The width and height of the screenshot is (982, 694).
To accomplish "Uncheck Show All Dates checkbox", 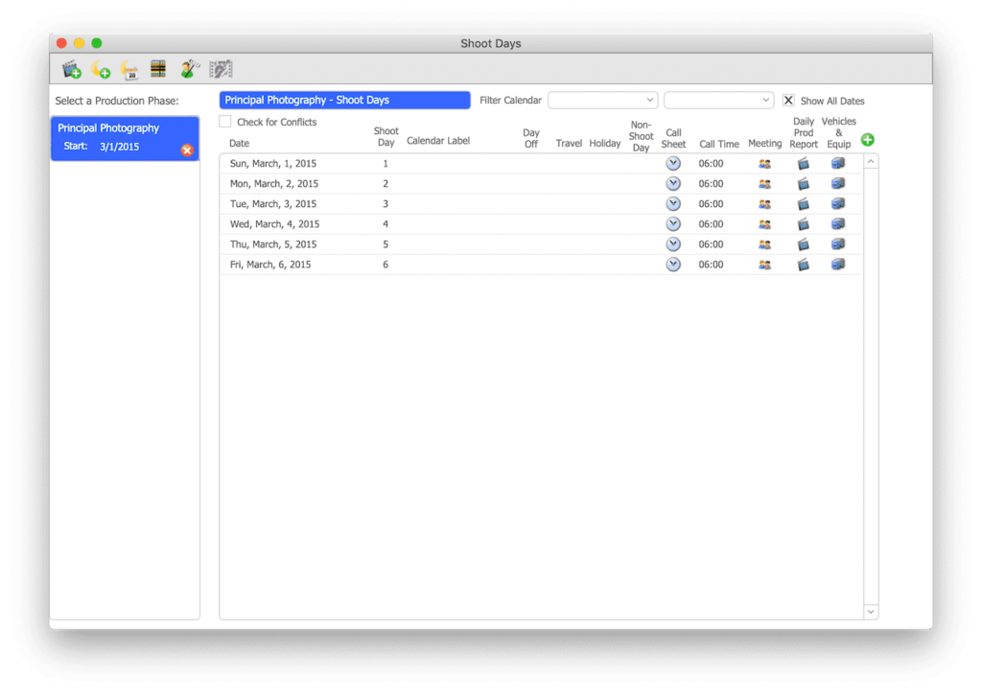I will 788,101.
